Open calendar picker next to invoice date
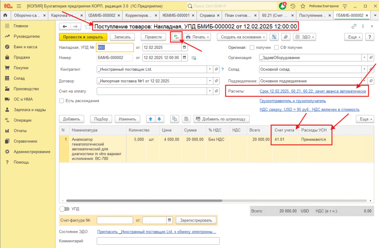The width and height of the screenshot is (379, 248). click(x=185, y=47)
